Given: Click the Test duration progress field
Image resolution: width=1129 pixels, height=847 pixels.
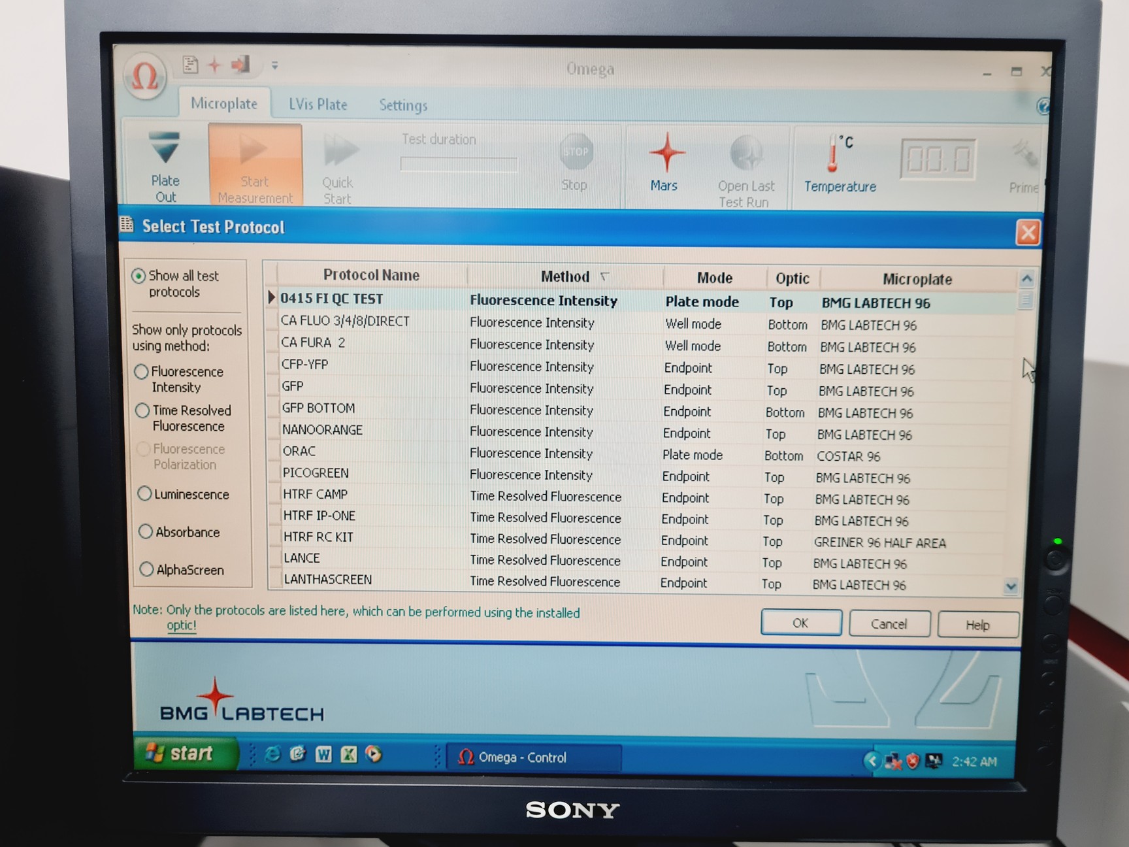Looking at the screenshot, I should (x=459, y=163).
